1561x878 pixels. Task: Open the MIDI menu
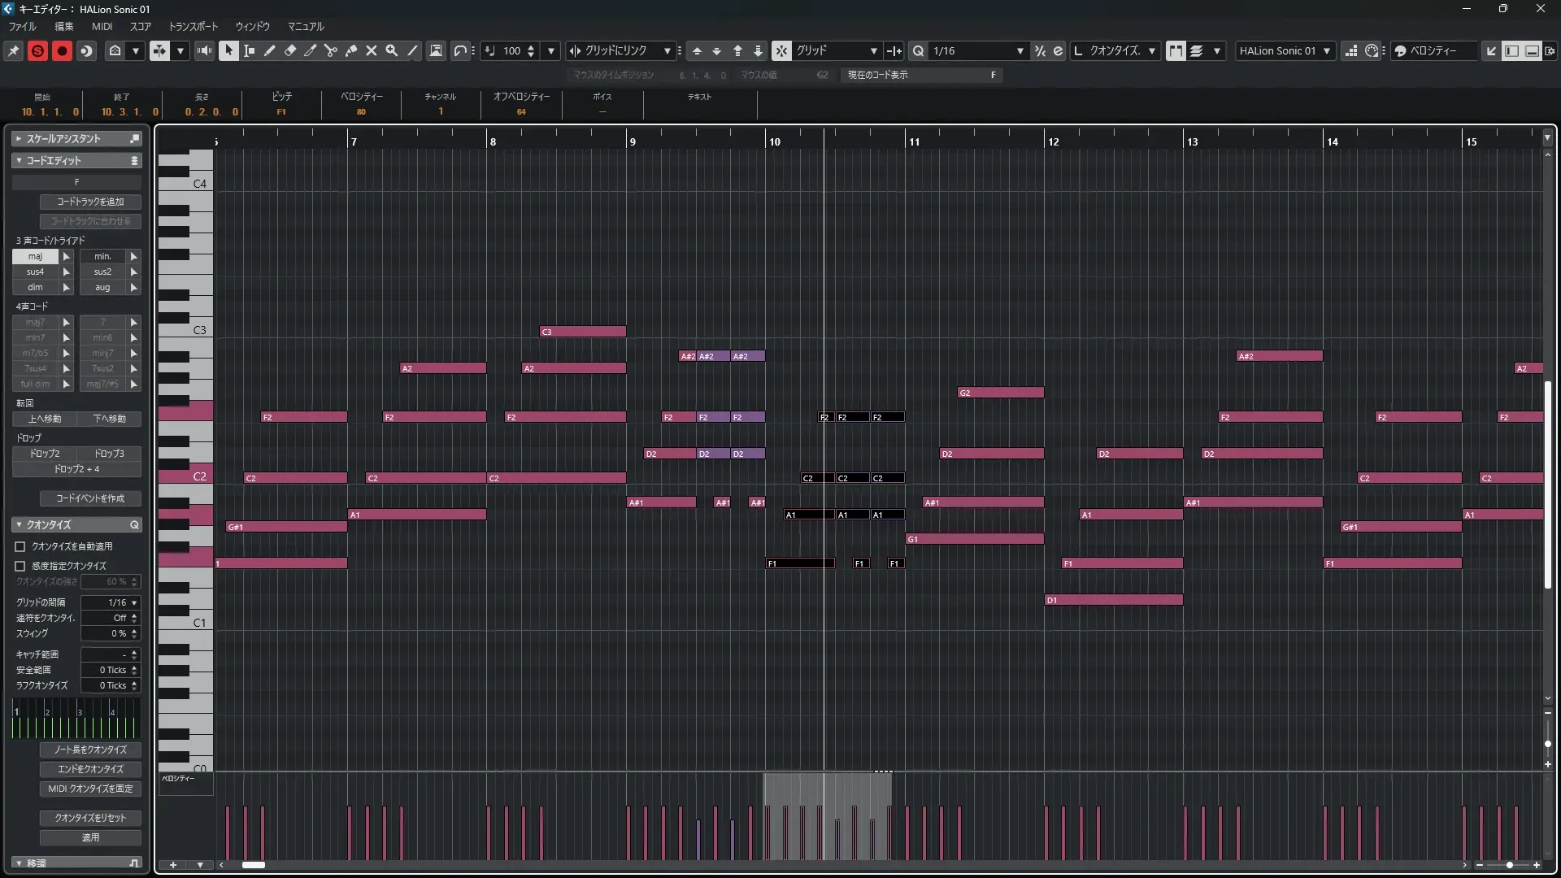(102, 26)
